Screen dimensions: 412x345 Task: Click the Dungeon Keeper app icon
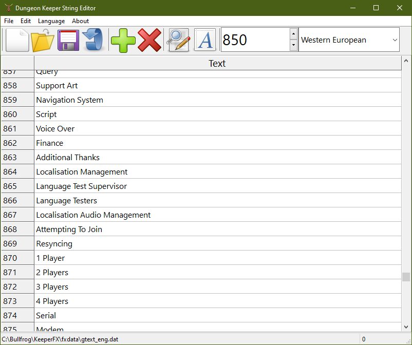pyautogui.click(x=8, y=8)
